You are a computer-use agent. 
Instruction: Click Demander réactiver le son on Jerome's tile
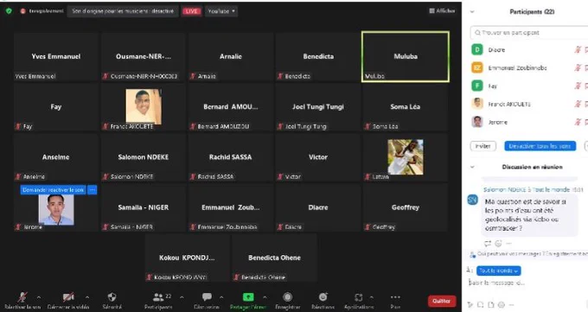53,190
